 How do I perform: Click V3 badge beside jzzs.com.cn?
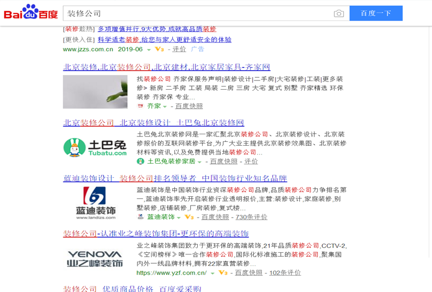pos(159,49)
